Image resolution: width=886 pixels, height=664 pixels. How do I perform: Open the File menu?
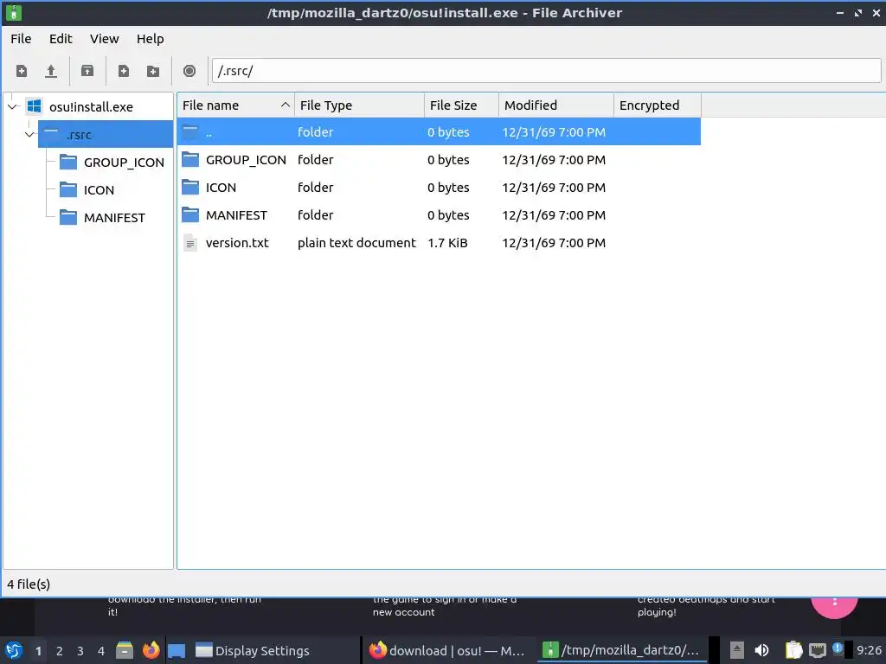(21, 39)
